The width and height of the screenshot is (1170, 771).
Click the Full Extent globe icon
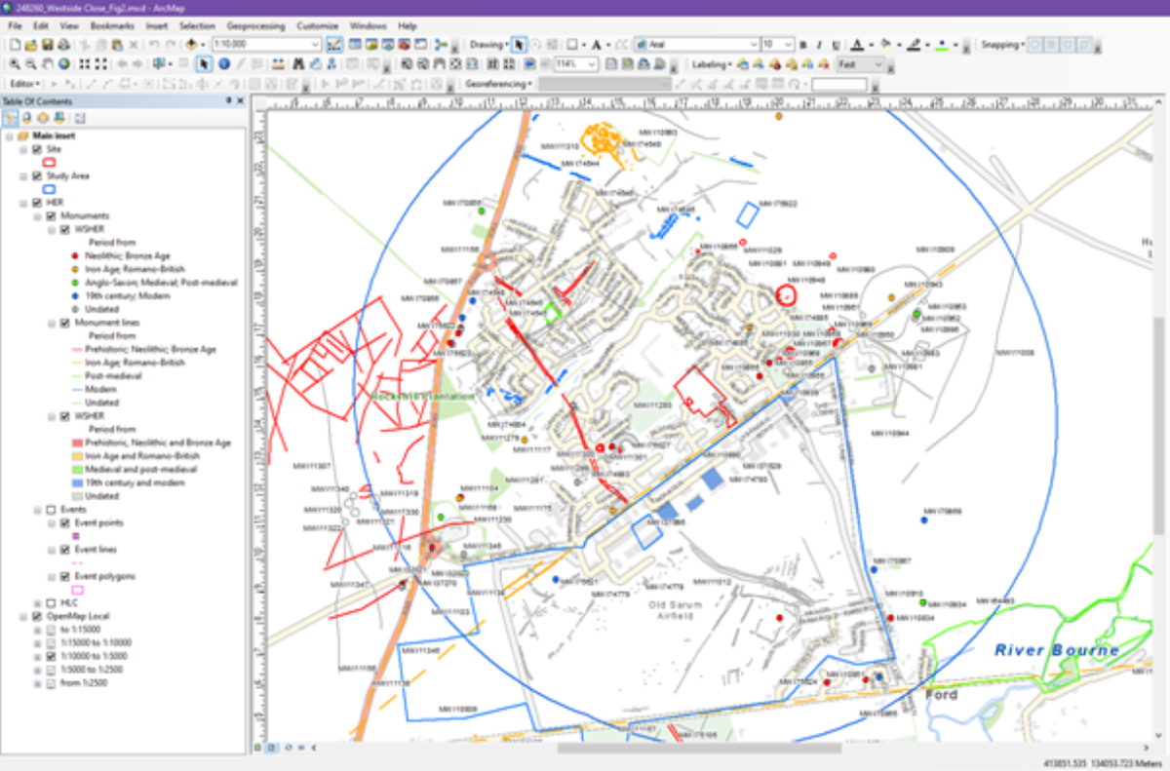(x=64, y=64)
